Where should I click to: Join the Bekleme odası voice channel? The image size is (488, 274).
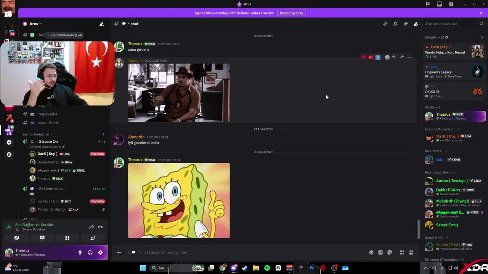point(51,189)
